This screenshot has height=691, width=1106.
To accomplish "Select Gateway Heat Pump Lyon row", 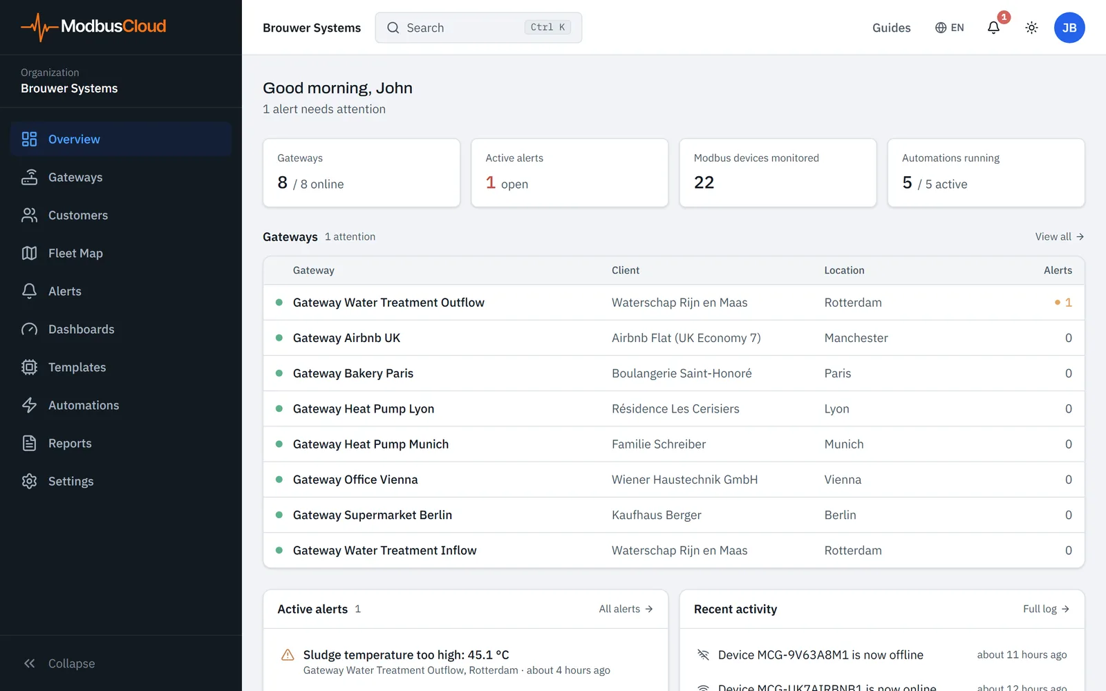I will tap(674, 408).
